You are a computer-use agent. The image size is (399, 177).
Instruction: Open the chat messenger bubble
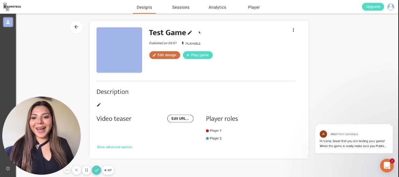(387, 166)
